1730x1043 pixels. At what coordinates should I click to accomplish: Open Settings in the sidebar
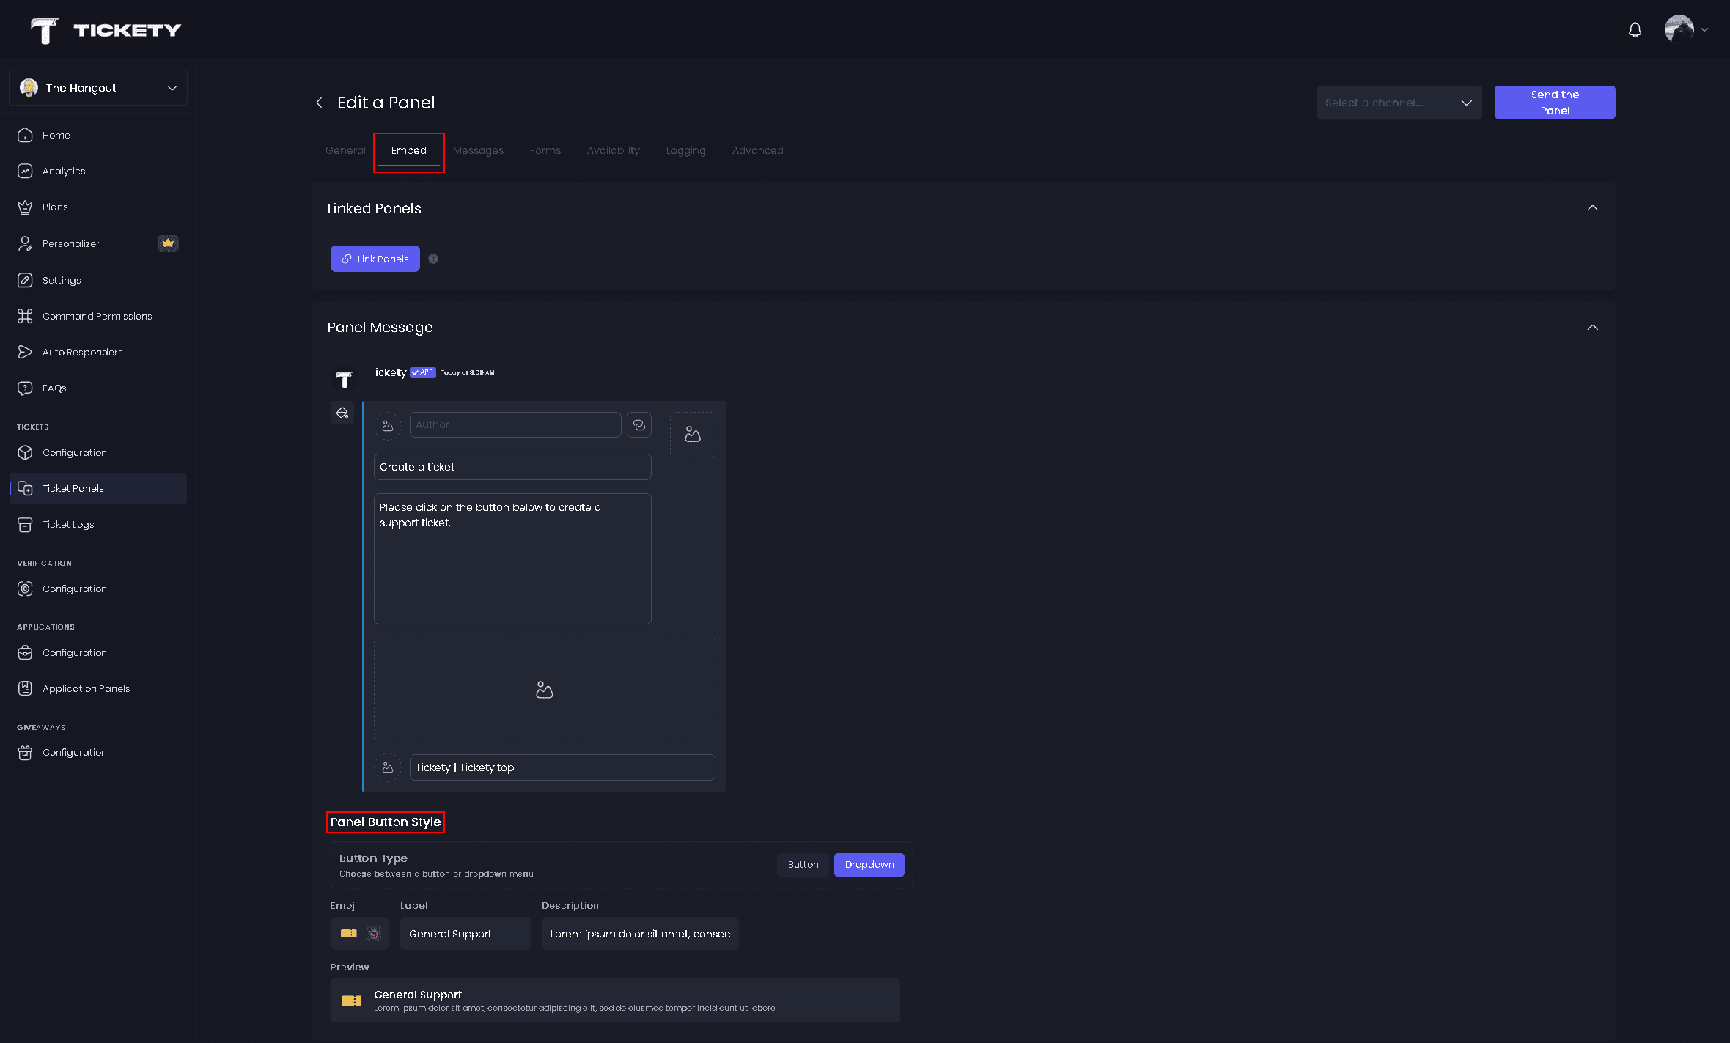click(x=97, y=280)
